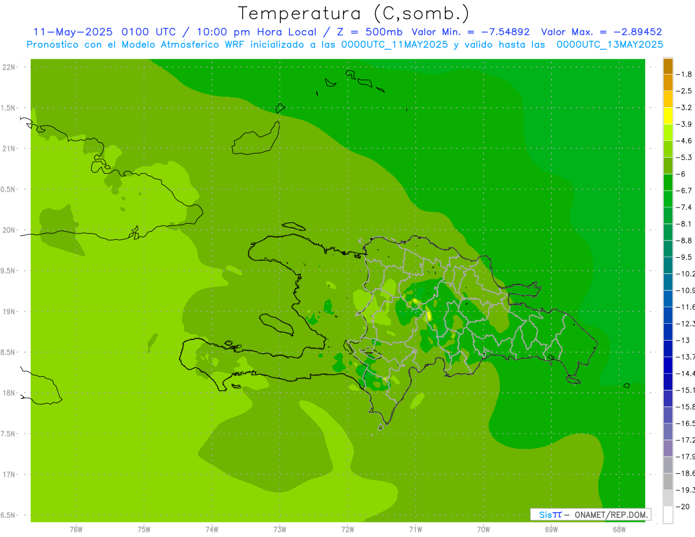Select the lime swatch between -3.9 and -4.6
The width and height of the screenshot is (695, 537).
[x=668, y=132]
